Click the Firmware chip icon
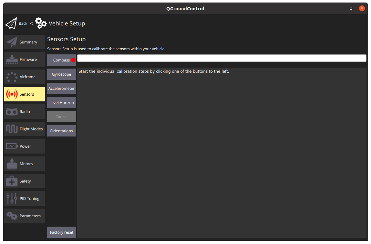The image size is (371, 244). click(12, 59)
